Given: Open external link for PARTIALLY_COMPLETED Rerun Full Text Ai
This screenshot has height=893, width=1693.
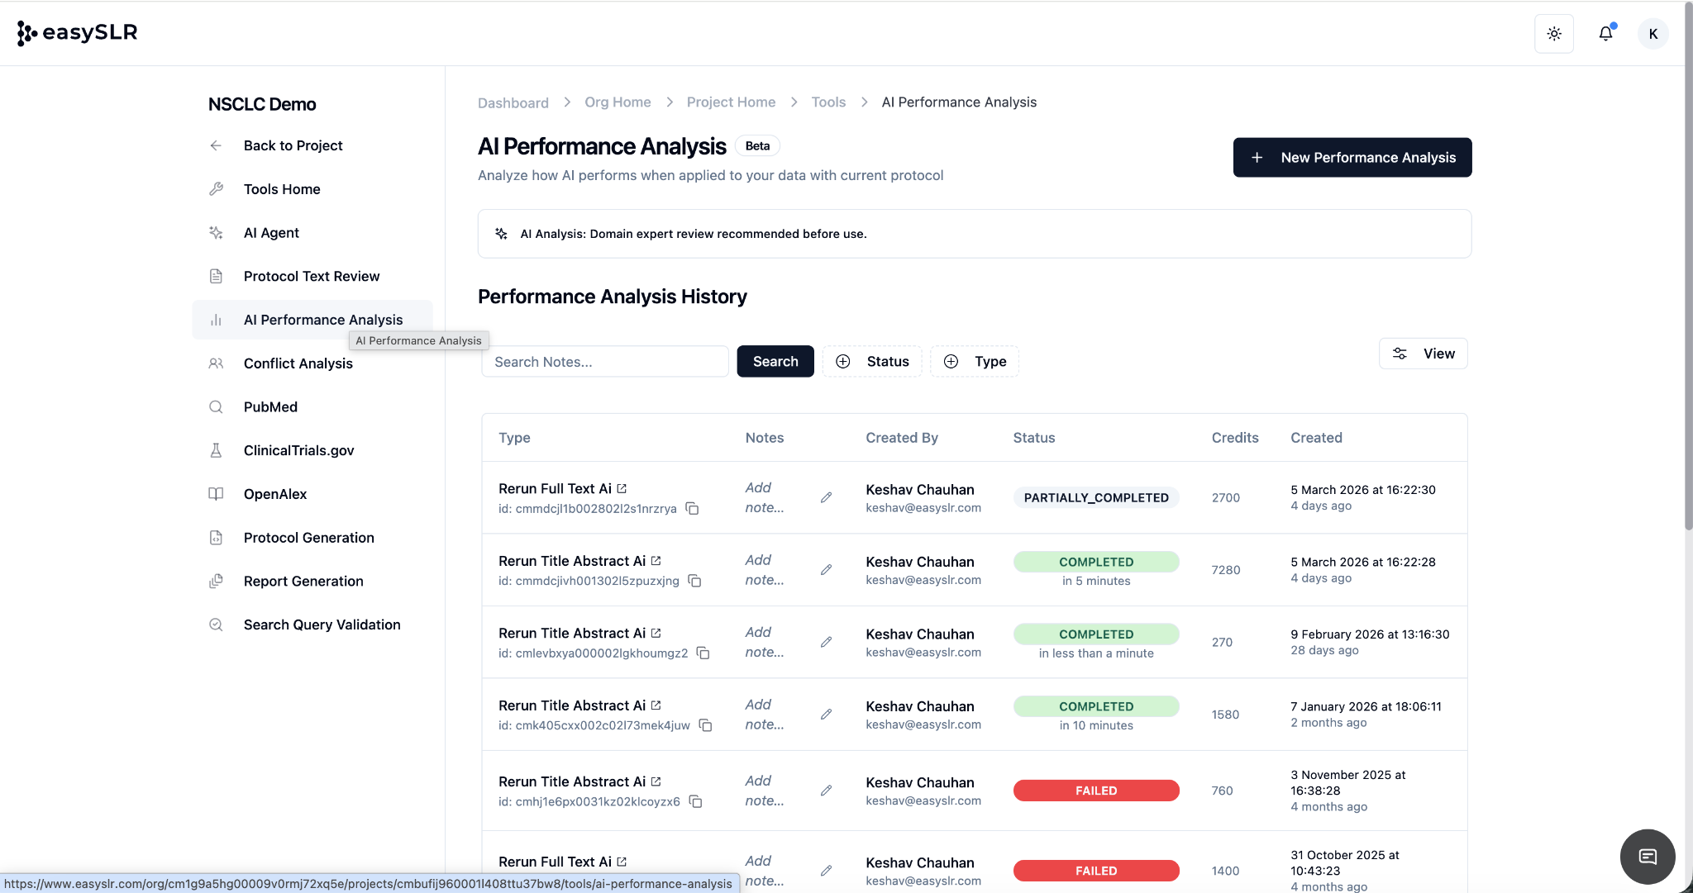Looking at the screenshot, I should tap(622, 488).
